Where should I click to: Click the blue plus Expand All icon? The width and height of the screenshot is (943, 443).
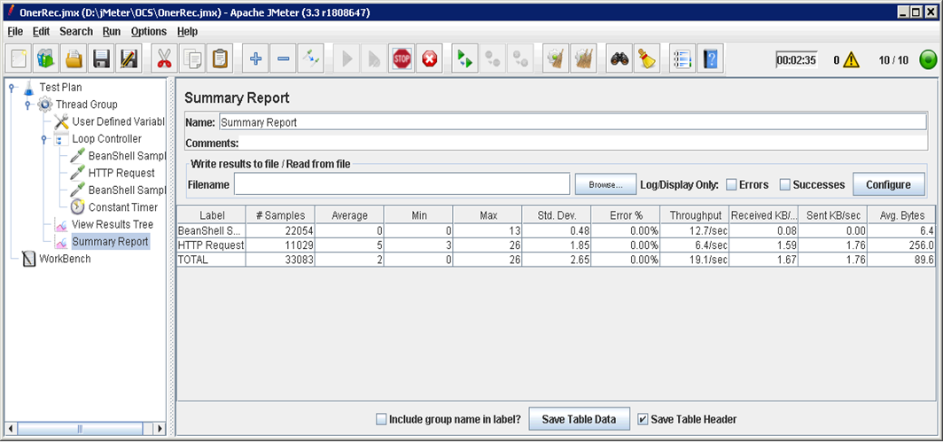pyautogui.click(x=255, y=59)
